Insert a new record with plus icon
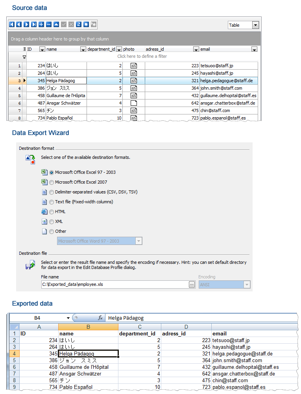The width and height of the screenshot is (301, 394). 41,24
